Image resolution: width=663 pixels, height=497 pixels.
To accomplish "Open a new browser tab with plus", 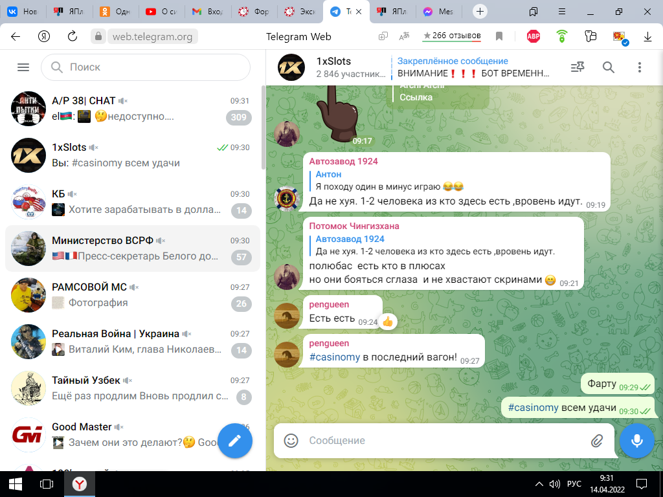I will tap(480, 12).
